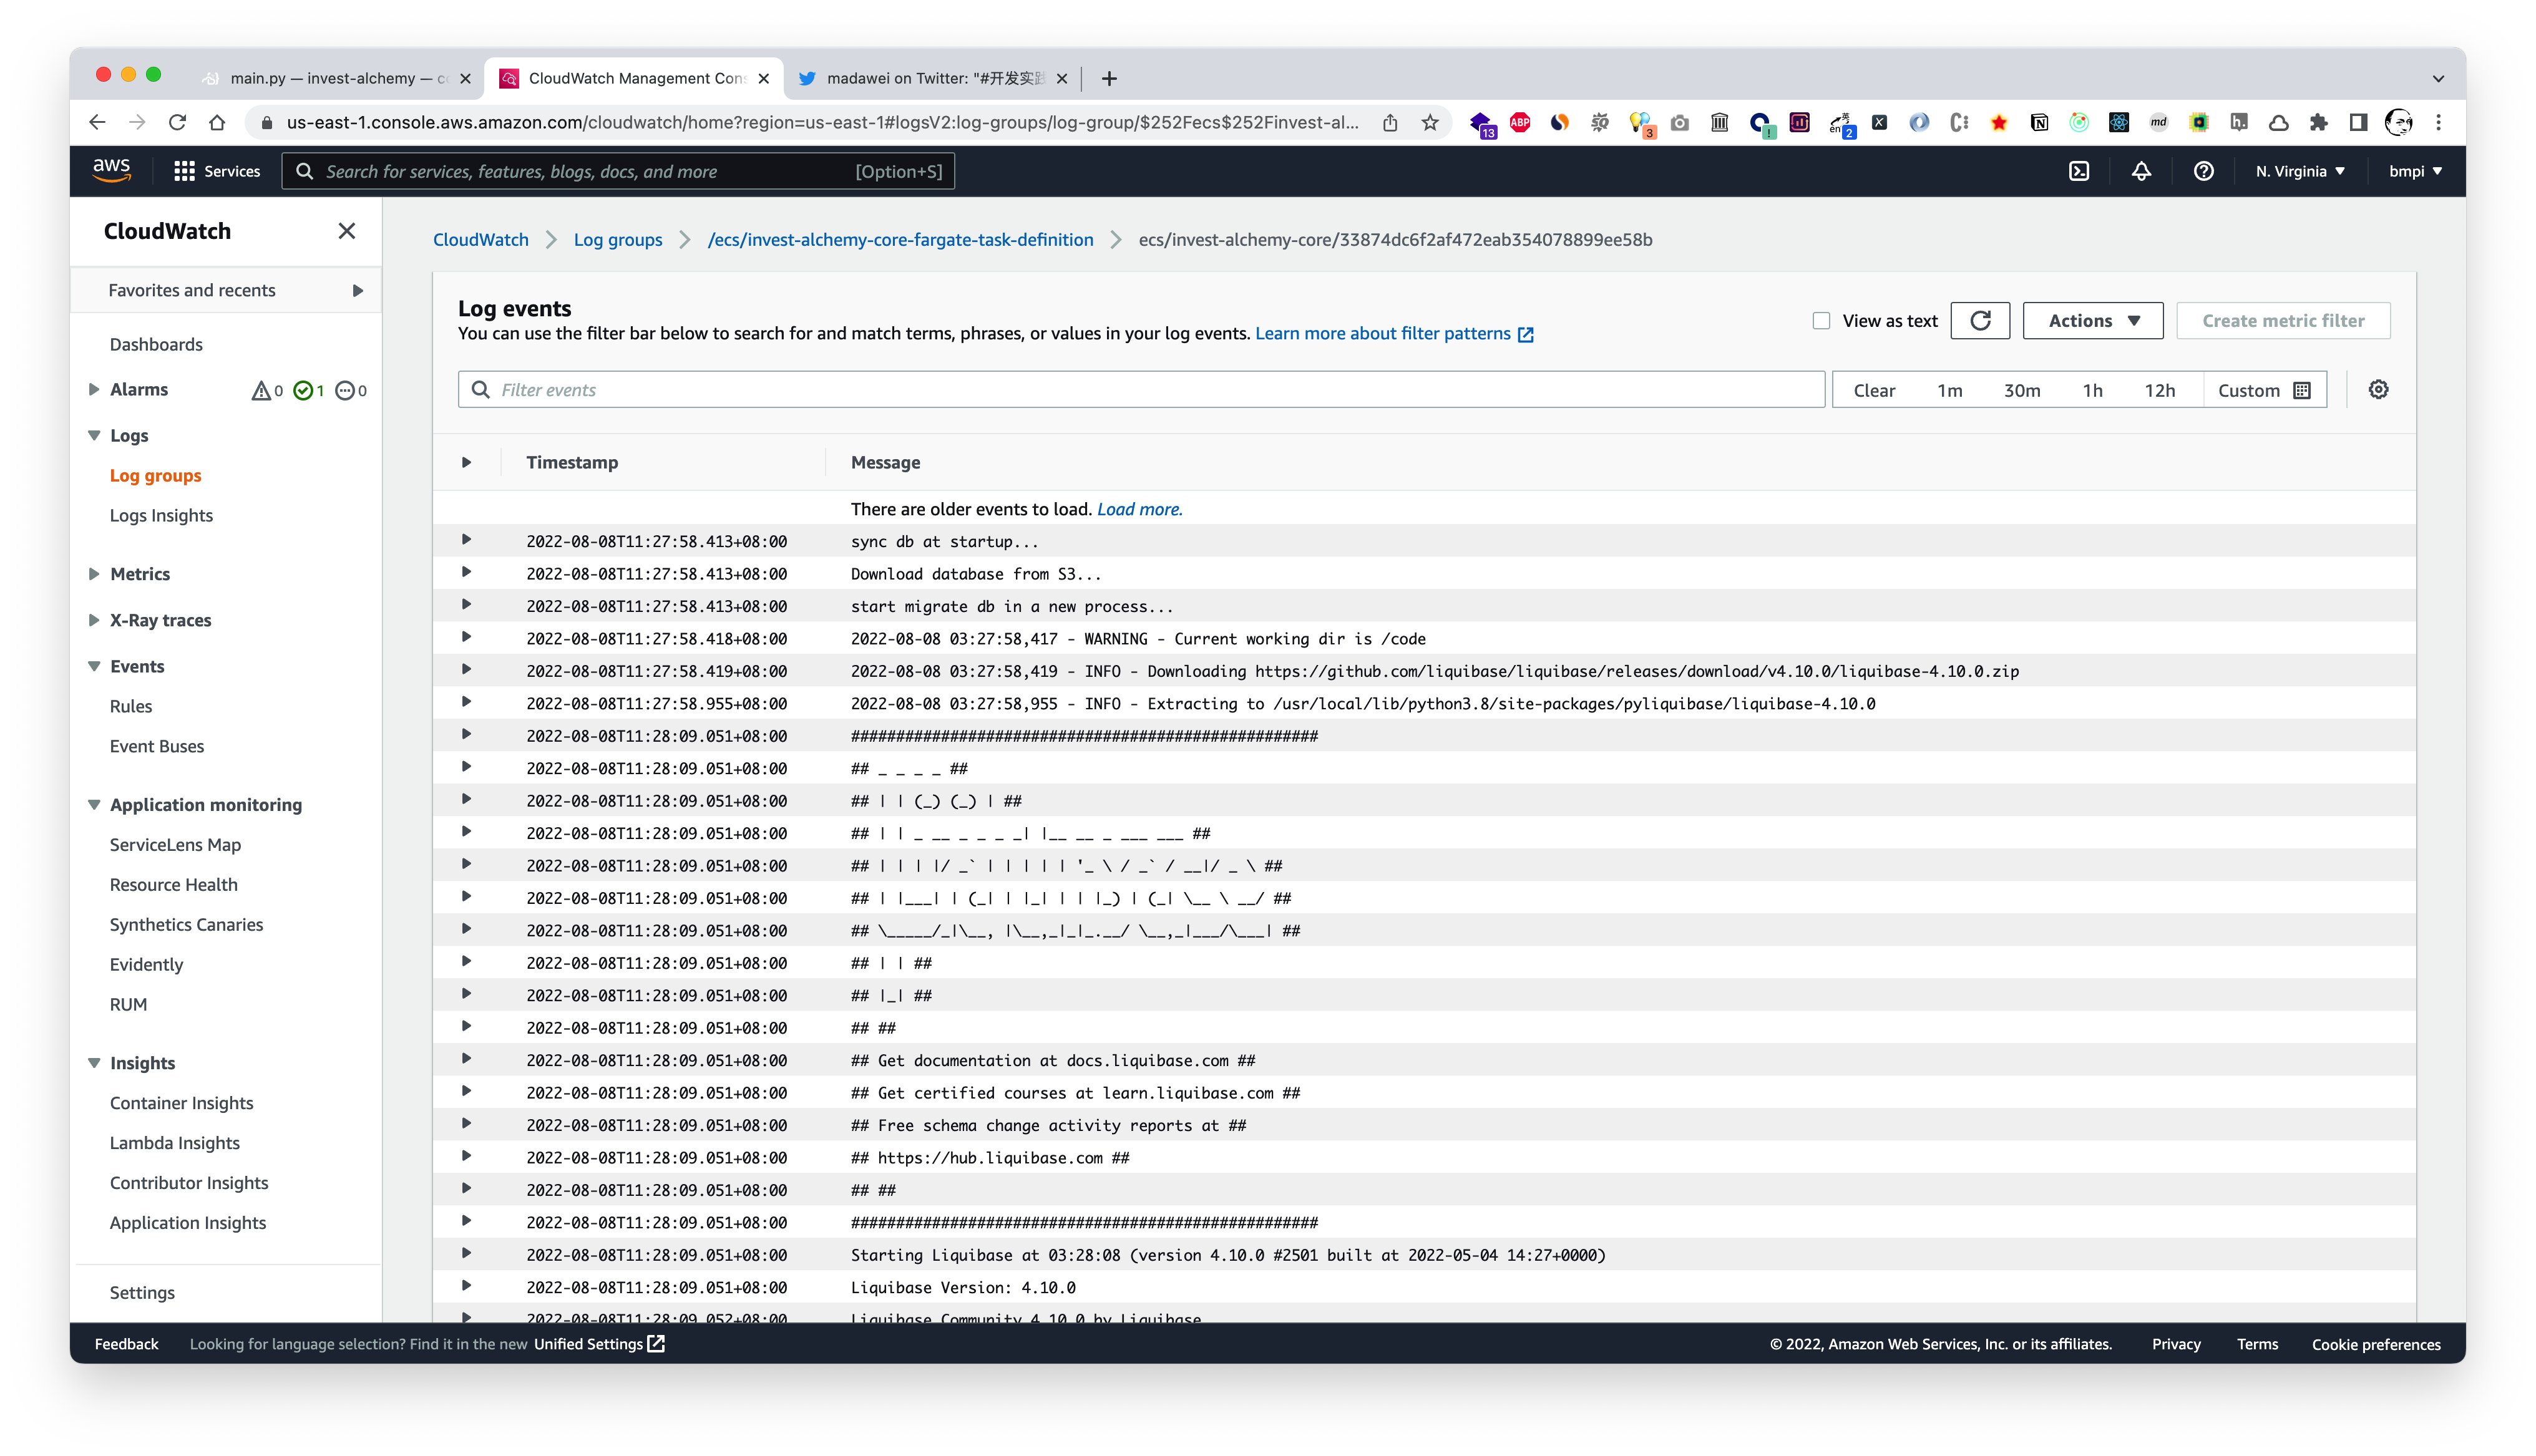Open the alarms in-alarm count indicator
The image size is (2536, 1456).
coord(267,390)
